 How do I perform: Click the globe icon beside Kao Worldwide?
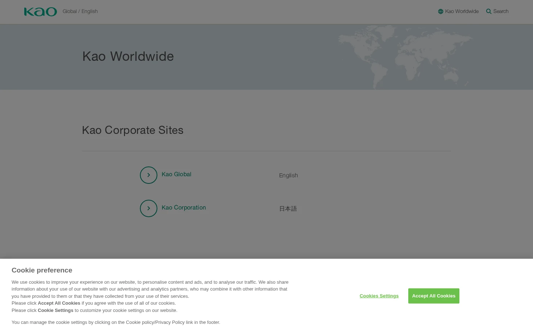[441, 12]
